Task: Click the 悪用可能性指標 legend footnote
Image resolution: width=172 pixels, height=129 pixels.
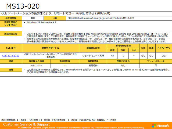Action: pos(59,120)
